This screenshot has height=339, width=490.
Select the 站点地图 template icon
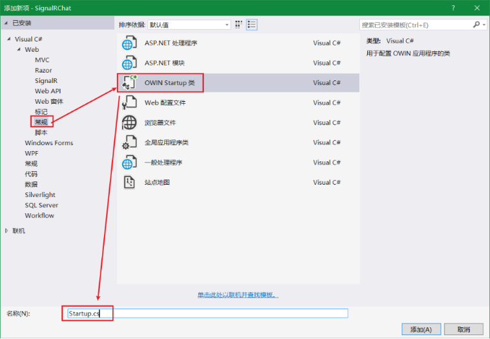[129, 182]
